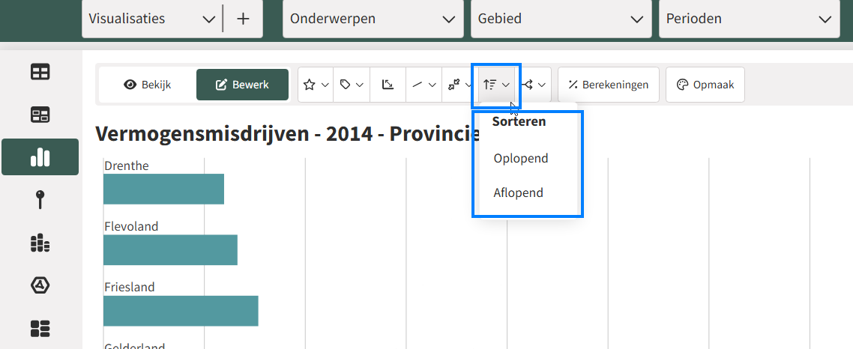Click the star favorites icon
This screenshot has height=349, width=853.
(x=310, y=85)
